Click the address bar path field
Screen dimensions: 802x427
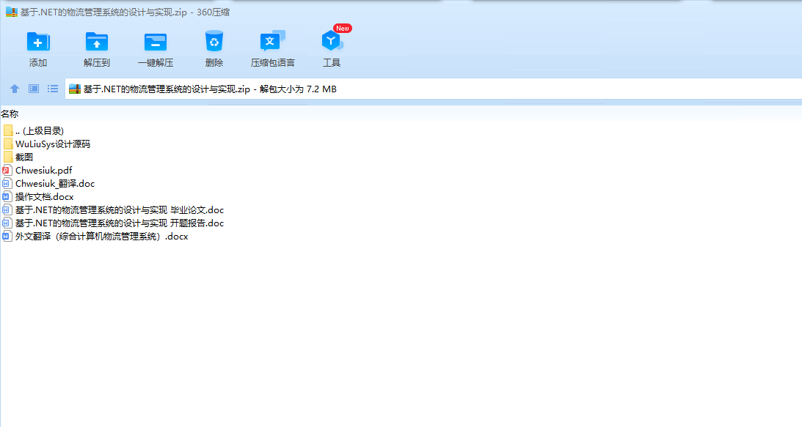(433, 89)
